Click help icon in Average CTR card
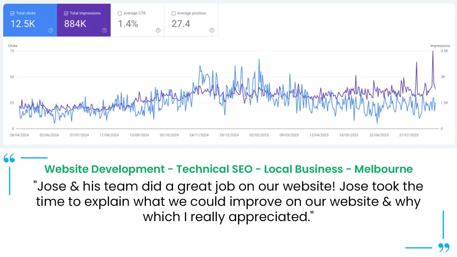Viewport: 457px width, 257px height. point(158,30)
